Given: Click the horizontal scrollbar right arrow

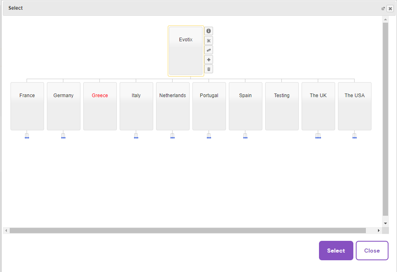Looking at the screenshot, I should [x=379, y=230].
